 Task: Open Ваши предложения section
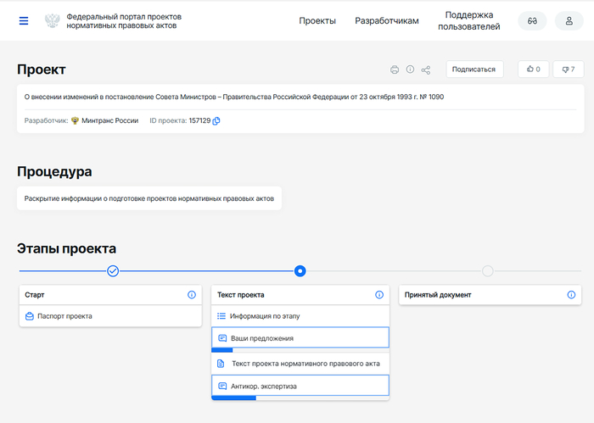click(262, 338)
